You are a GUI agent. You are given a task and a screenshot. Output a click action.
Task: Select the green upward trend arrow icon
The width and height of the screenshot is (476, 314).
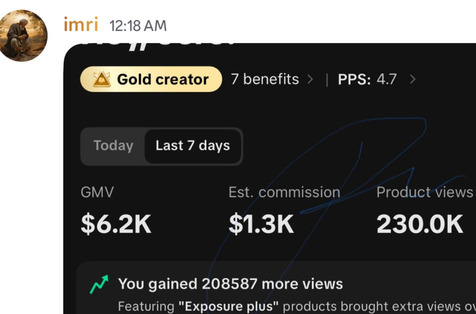pos(98,283)
